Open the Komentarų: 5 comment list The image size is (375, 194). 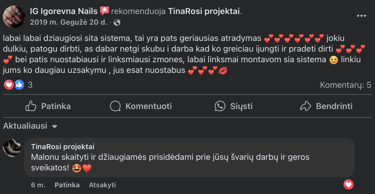[345, 85]
